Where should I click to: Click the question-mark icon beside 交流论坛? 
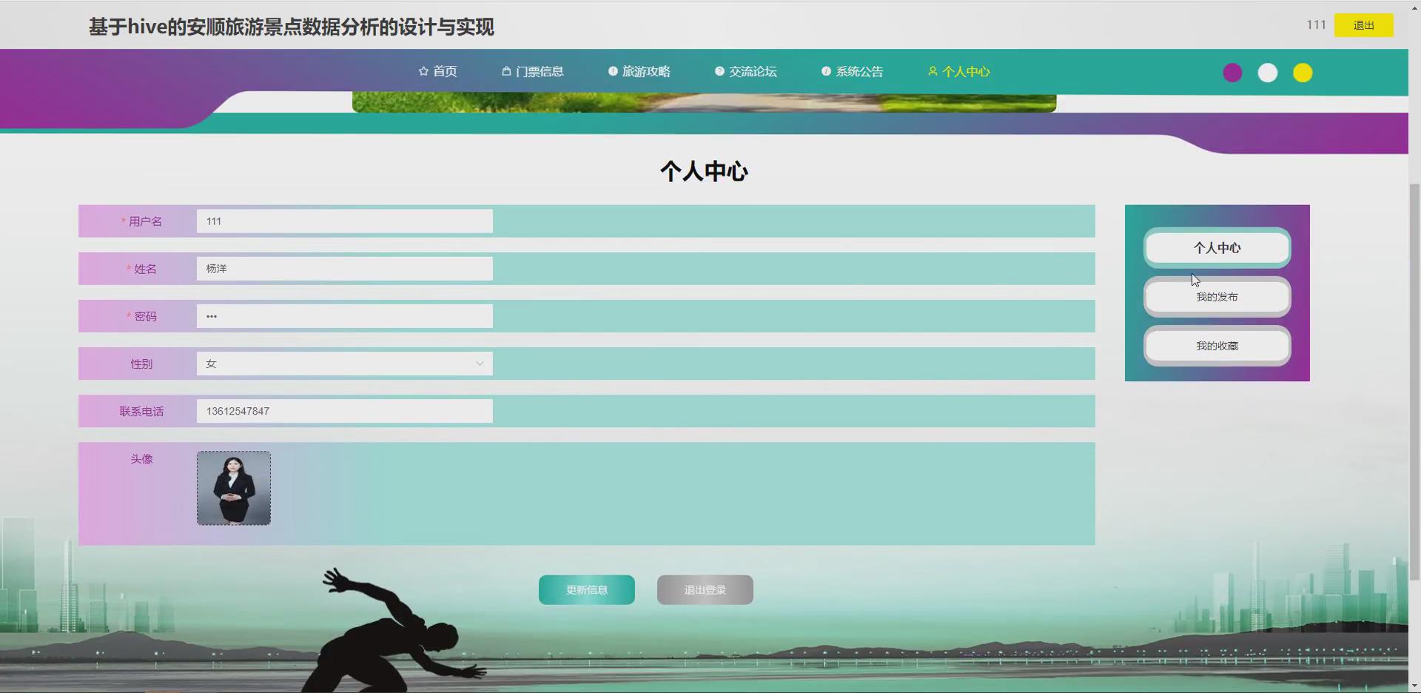[x=719, y=71]
